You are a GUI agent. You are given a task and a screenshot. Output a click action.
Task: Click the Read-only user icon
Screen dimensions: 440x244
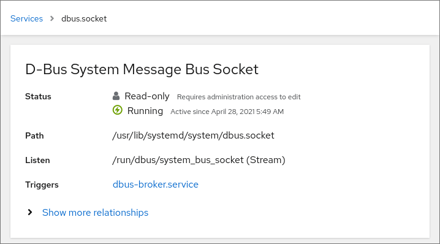116,96
